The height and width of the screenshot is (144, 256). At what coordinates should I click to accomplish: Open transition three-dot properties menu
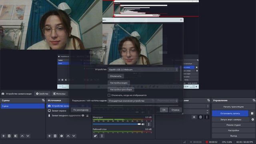(207, 117)
